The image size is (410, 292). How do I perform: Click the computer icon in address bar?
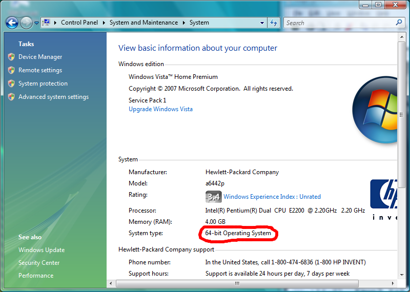46,23
